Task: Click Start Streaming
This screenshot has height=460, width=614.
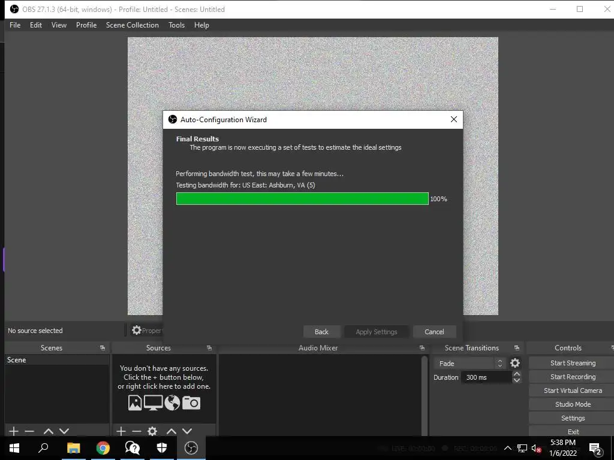Action: [x=573, y=363]
